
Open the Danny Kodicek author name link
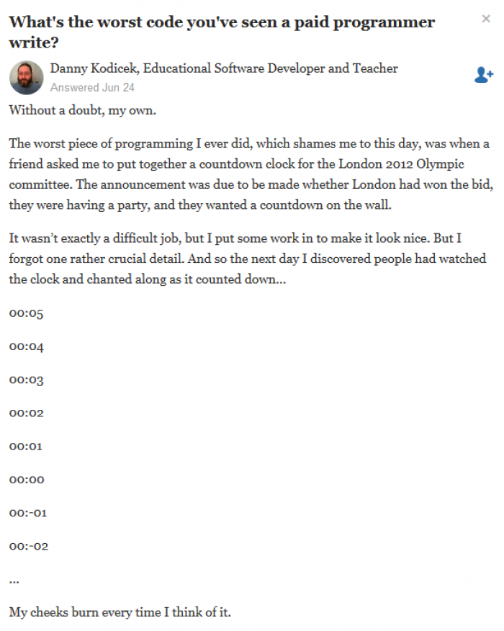pos(93,68)
